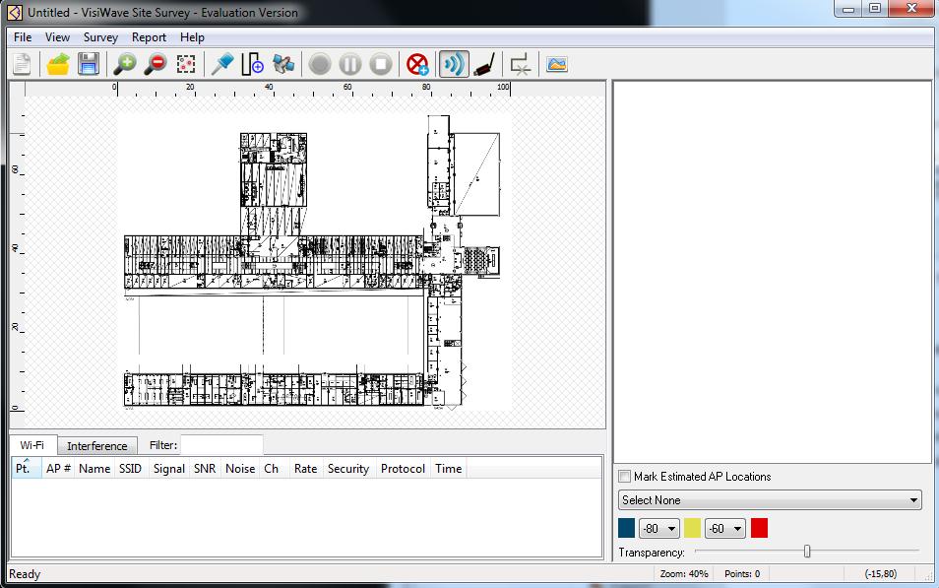Click the Ready status text

(25, 574)
